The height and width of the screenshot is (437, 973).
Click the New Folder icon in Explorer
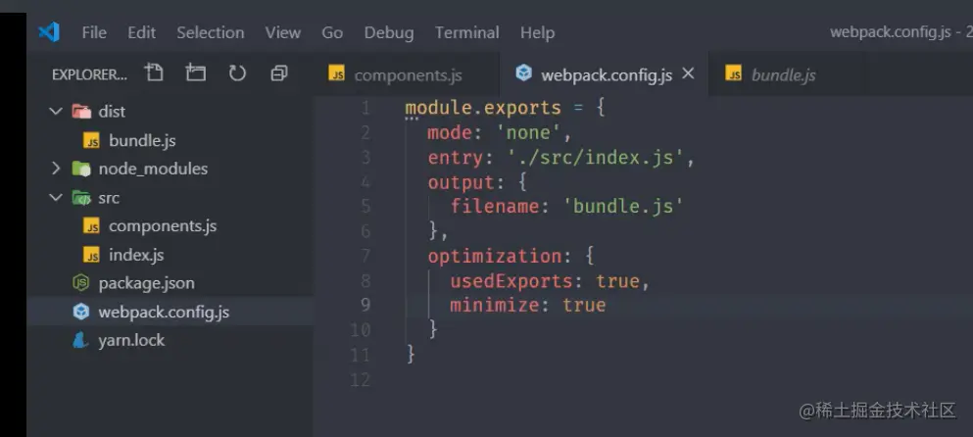tap(195, 73)
